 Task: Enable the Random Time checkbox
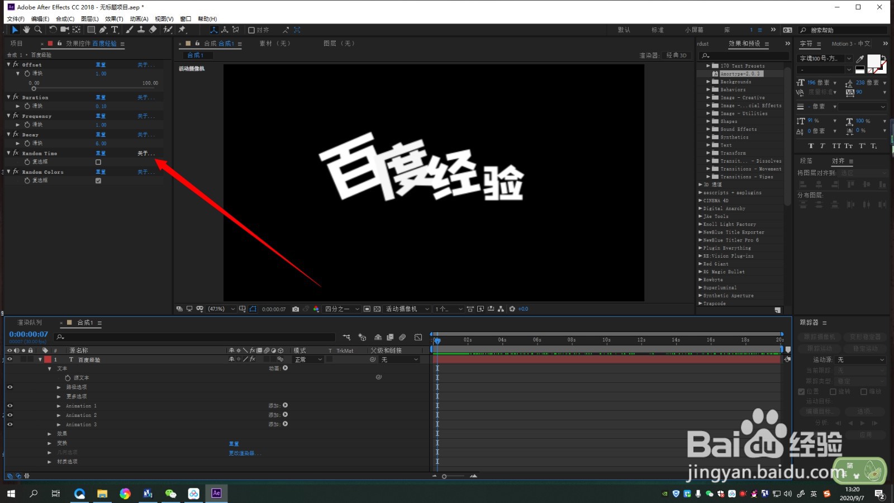(98, 162)
